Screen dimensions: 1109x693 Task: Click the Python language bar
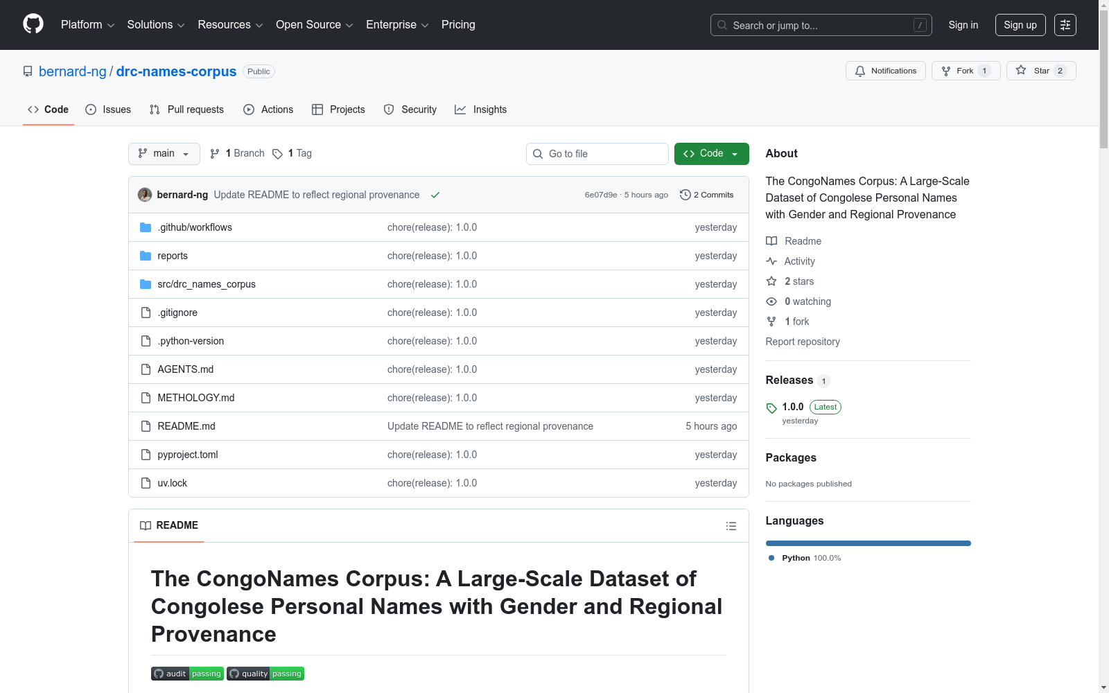tap(868, 543)
